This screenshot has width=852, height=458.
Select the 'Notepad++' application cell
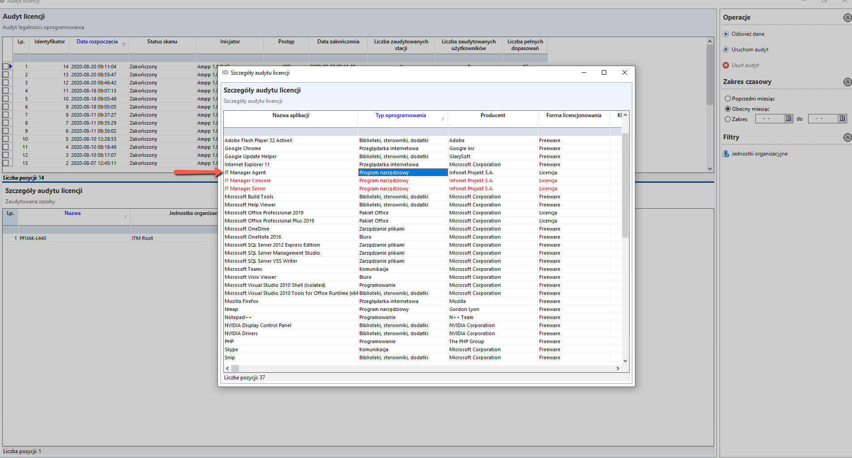(x=291, y=317)
